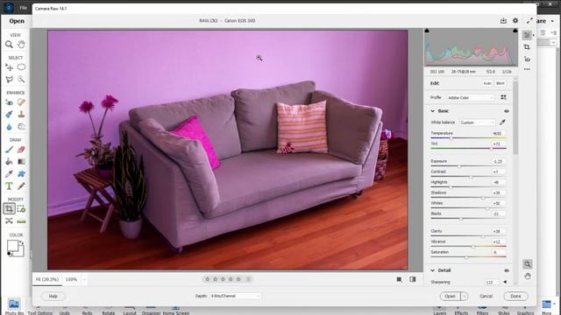Open the Photo Bin panel
This screenshot has width=561, height=315.
coord(14,306)
